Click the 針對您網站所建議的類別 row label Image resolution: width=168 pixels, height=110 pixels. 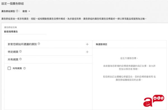[22, 44]
